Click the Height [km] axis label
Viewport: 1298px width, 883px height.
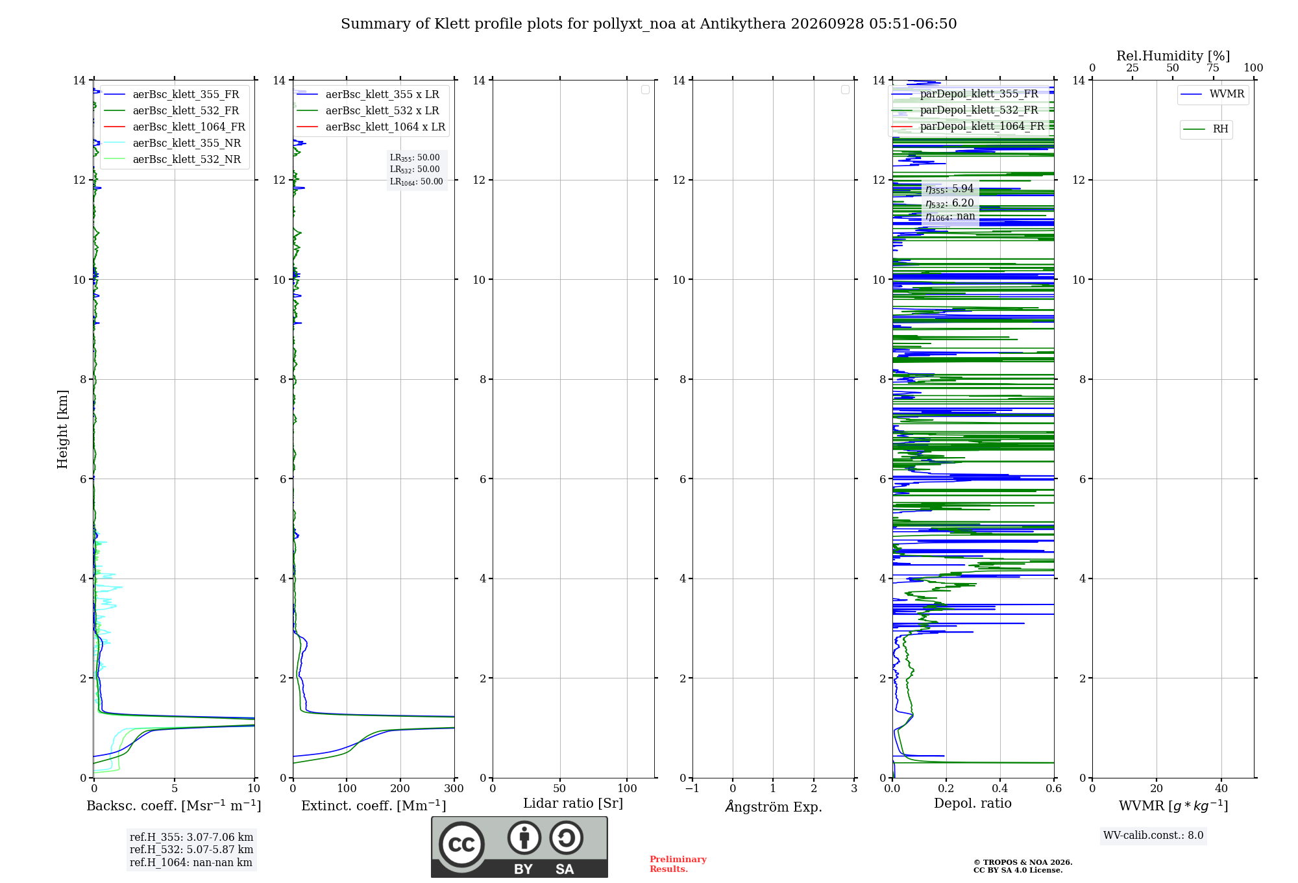coord(62,429)
